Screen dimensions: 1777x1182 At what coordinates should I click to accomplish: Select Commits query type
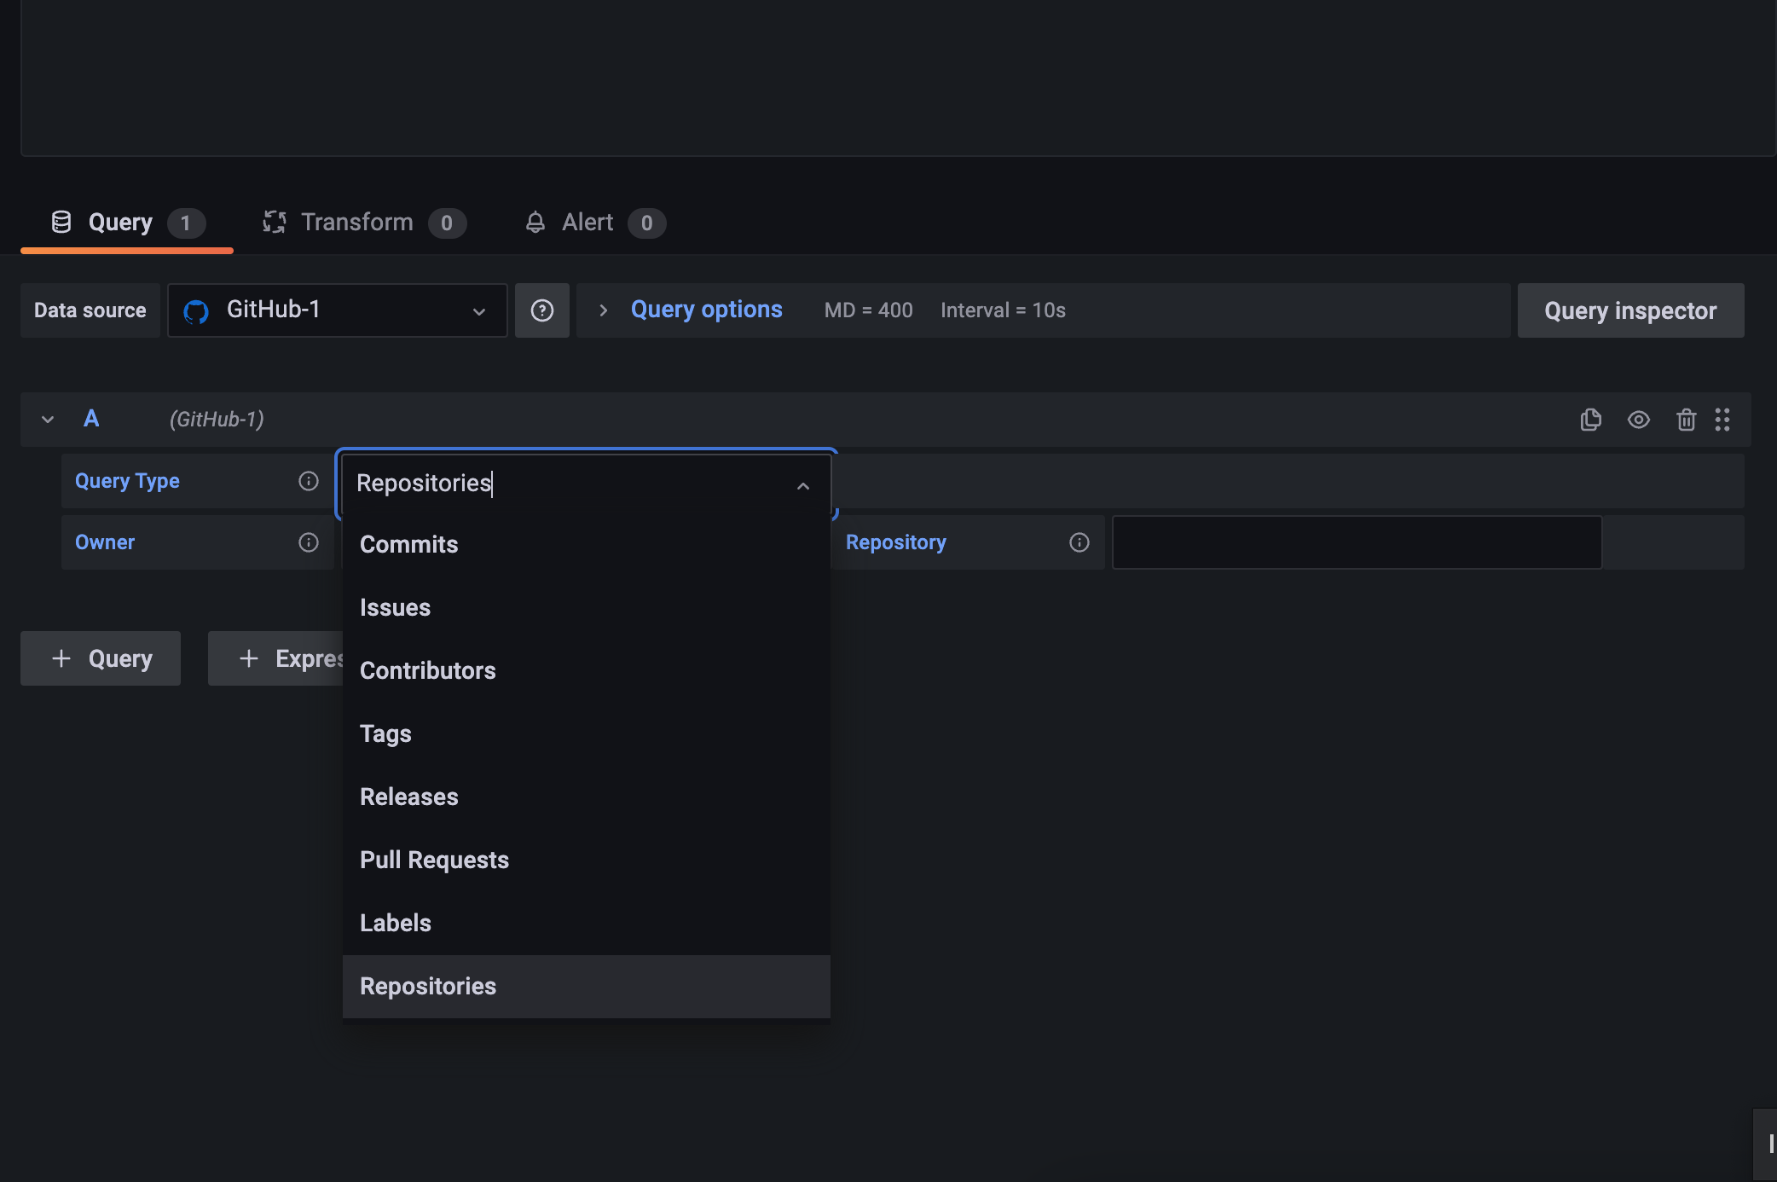click(587, 544)
